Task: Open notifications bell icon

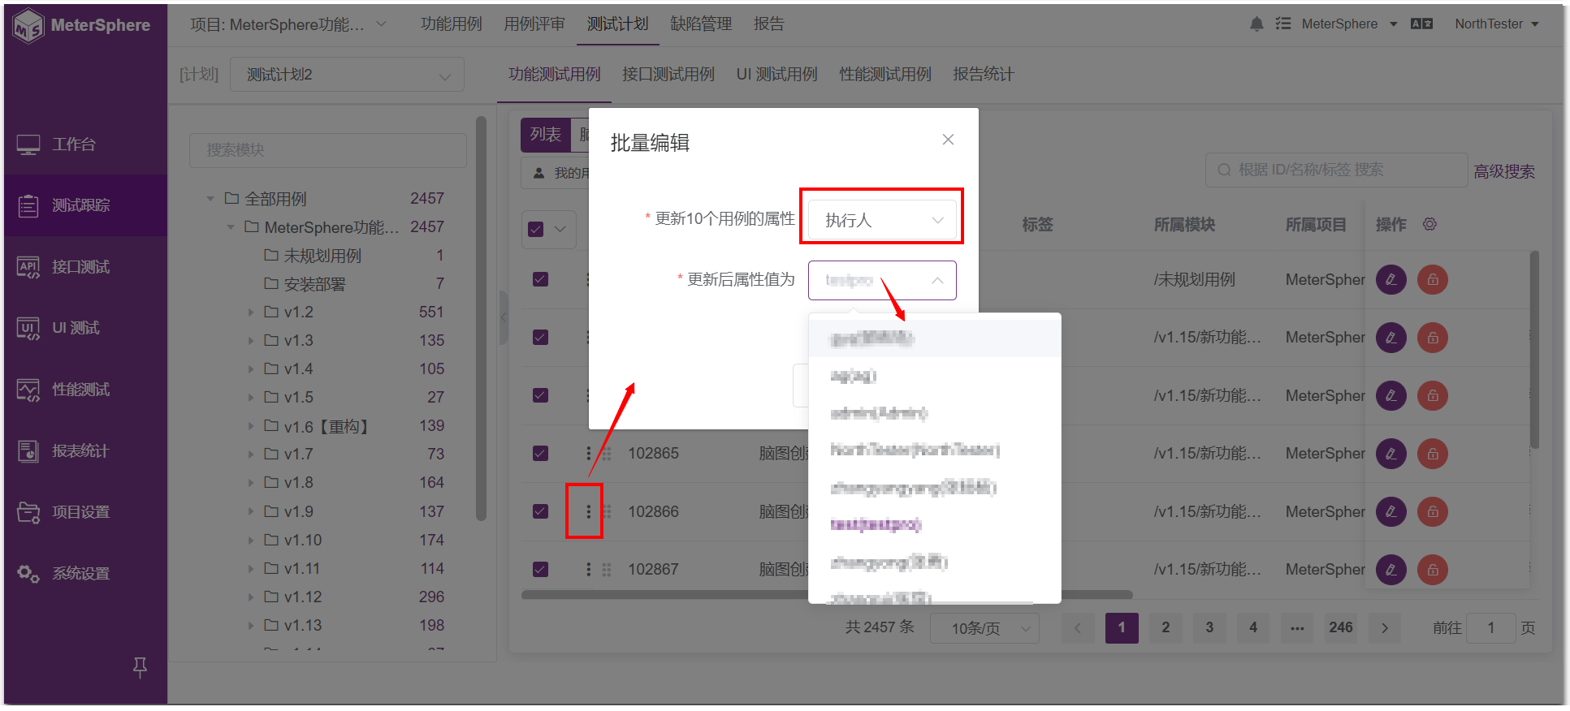Action: [x=1256, y=24]
